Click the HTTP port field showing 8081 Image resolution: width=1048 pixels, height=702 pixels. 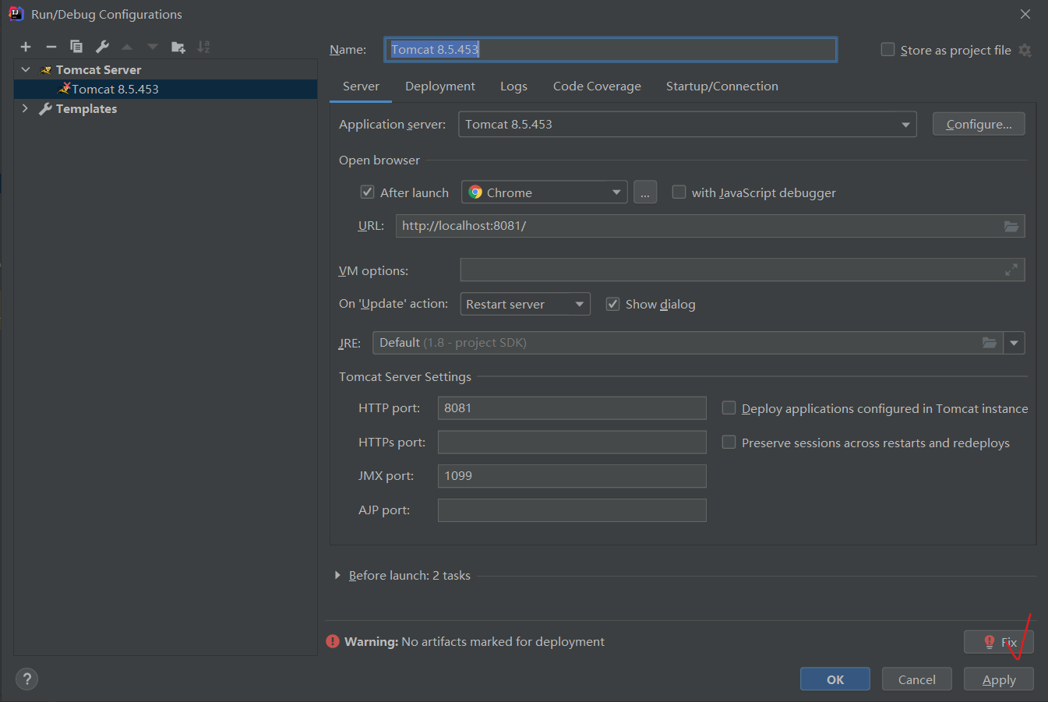(572, 408)
